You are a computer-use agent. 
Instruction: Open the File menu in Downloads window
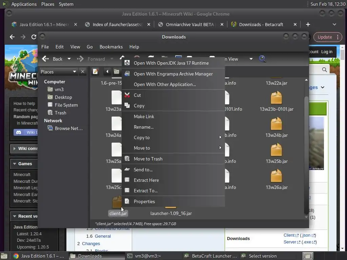(x=45, y=47)
